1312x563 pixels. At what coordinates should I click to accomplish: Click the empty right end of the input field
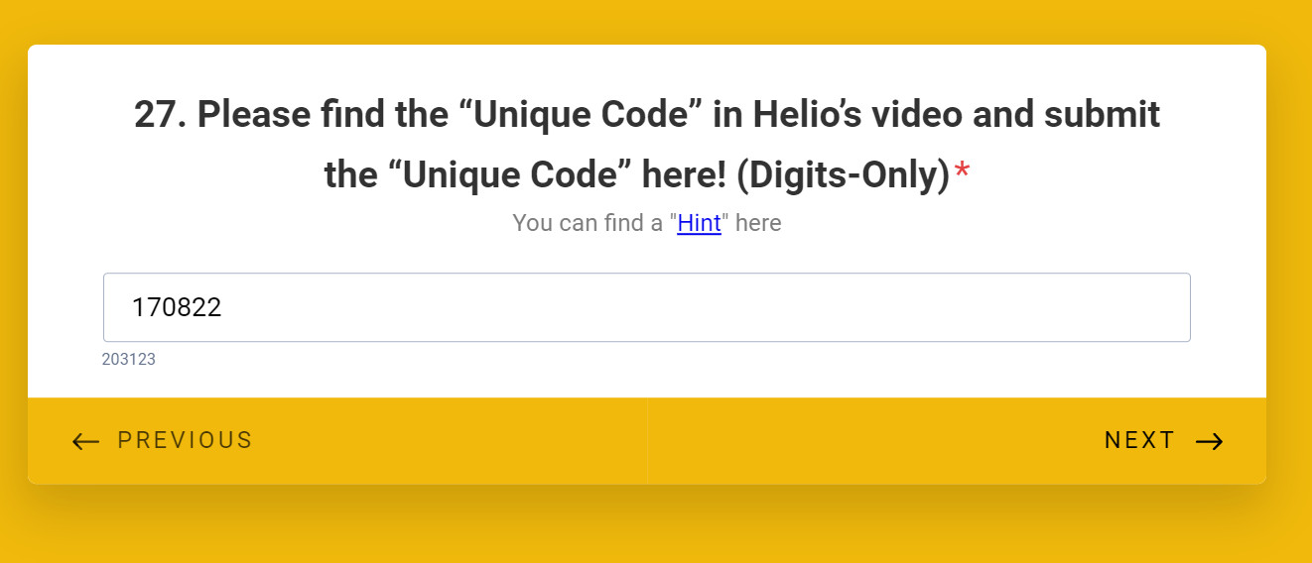point(1092,307)
